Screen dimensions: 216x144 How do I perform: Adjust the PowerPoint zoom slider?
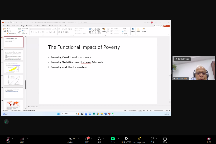click(159, 111)
